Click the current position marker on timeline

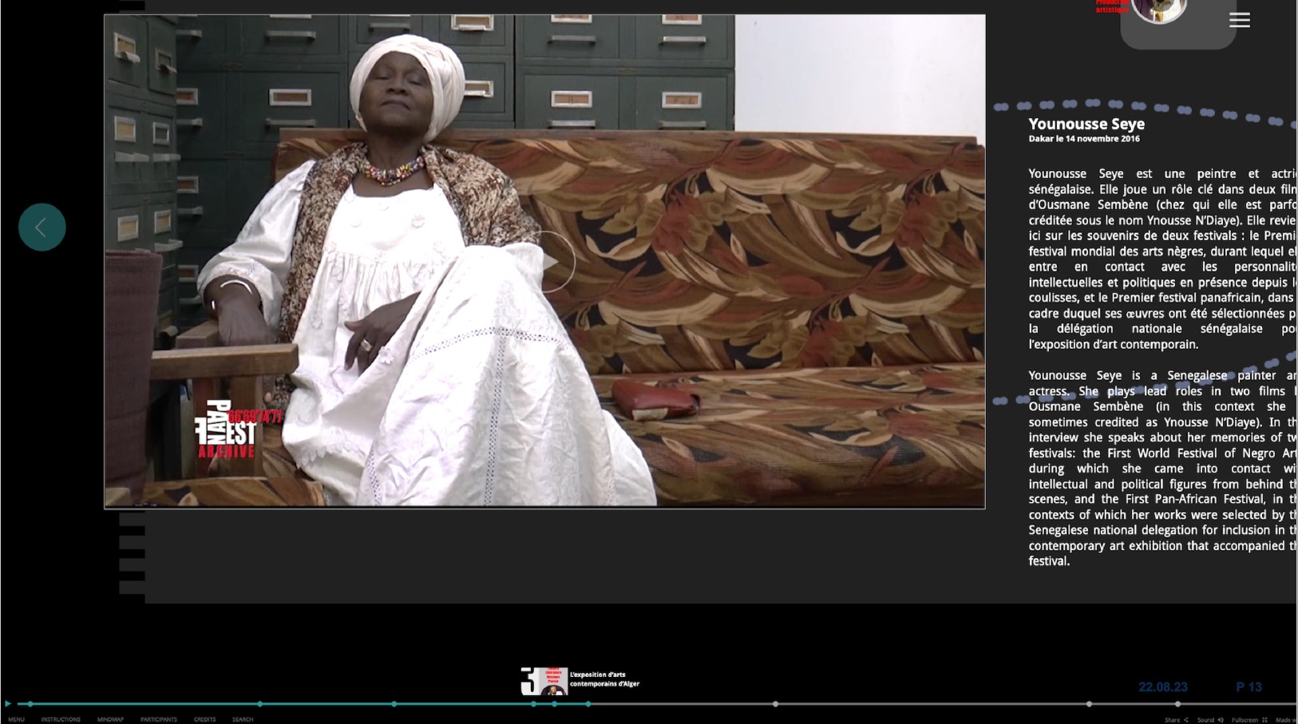coord(588,704)
